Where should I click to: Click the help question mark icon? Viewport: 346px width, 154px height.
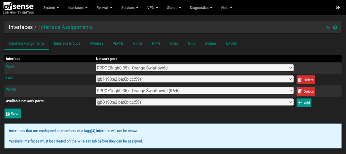[x=335, y=27]
